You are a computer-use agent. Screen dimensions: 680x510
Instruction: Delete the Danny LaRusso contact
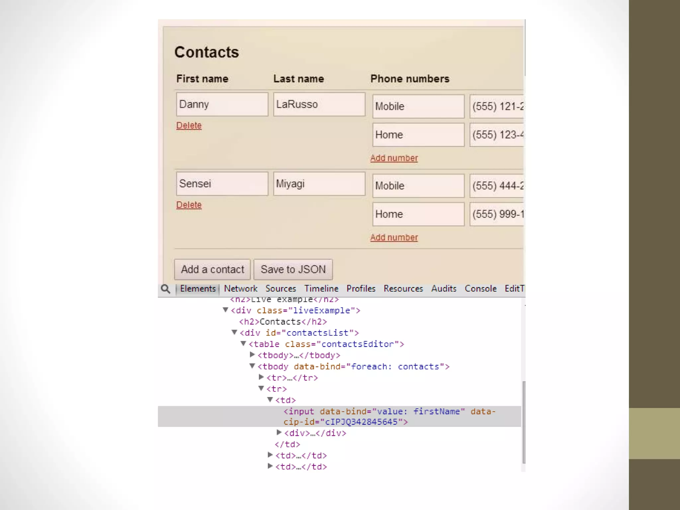(189, 126)
